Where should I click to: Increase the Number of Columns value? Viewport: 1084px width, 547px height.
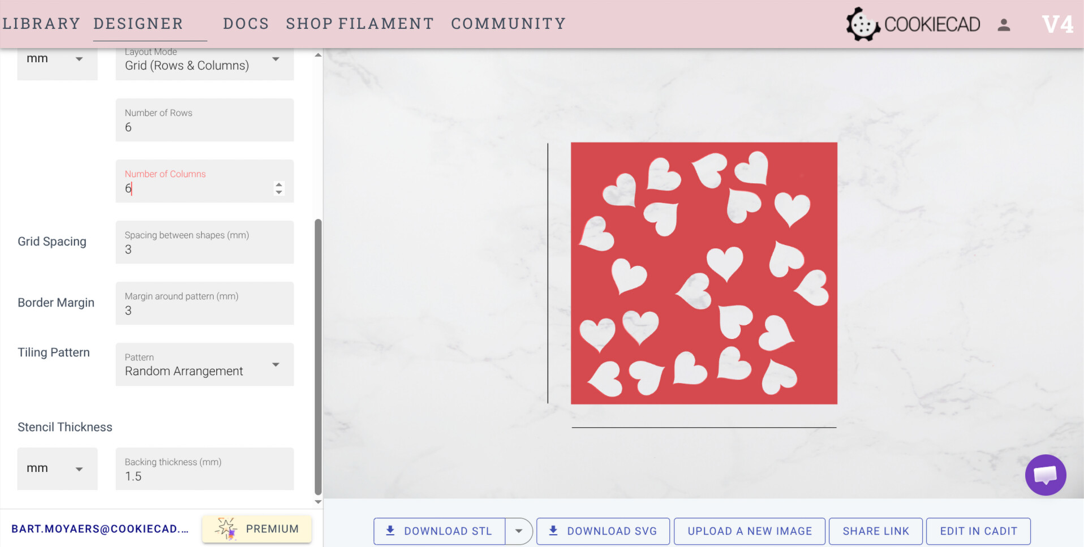click(278, 184)
